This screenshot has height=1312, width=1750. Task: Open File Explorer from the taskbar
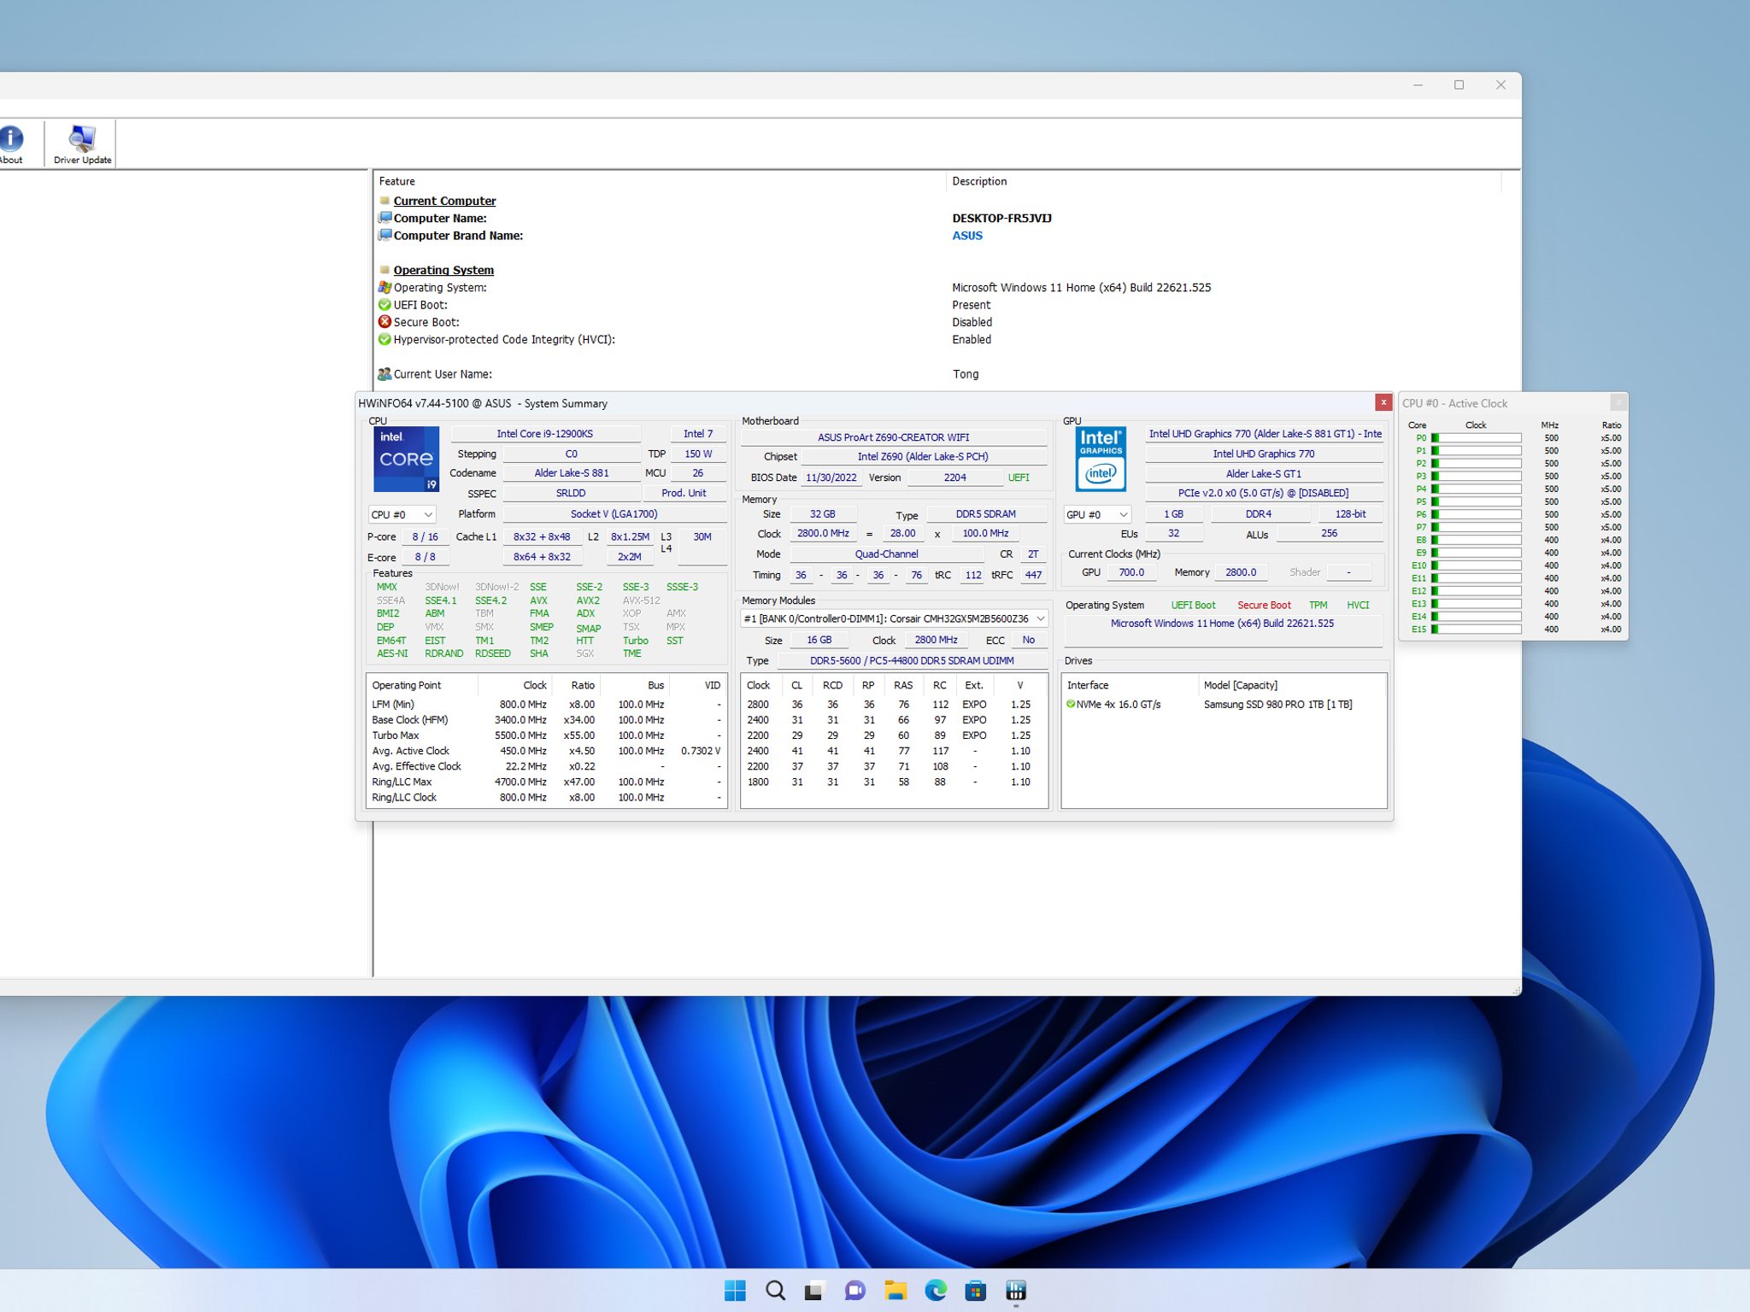click(895, 1290)
